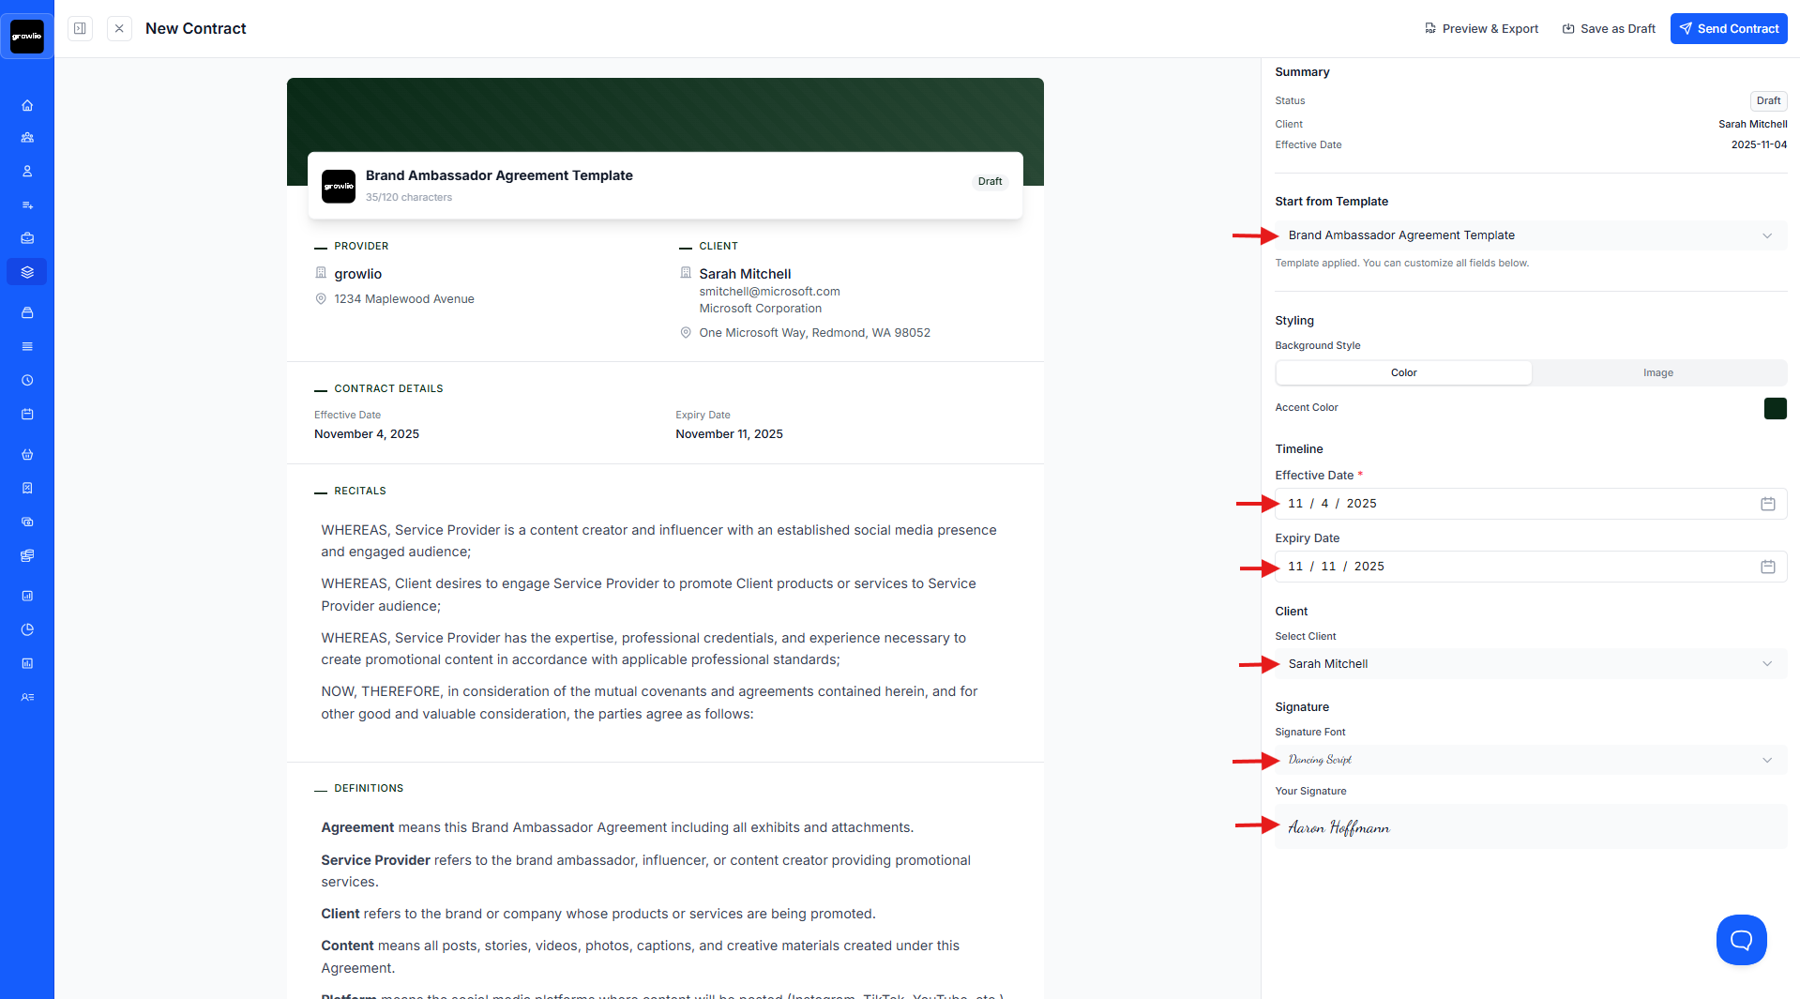Open the home icon in sidebar
Viewport: 1800px width, 999px height.
click(x=27, y=105)
